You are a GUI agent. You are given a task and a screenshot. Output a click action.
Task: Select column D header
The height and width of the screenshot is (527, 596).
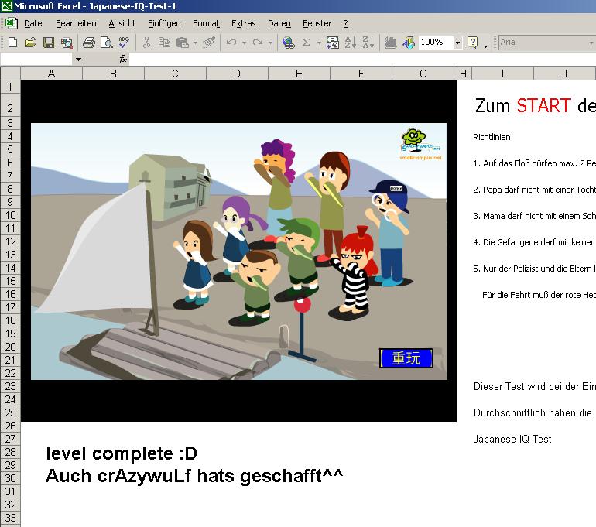click(237, 74)
